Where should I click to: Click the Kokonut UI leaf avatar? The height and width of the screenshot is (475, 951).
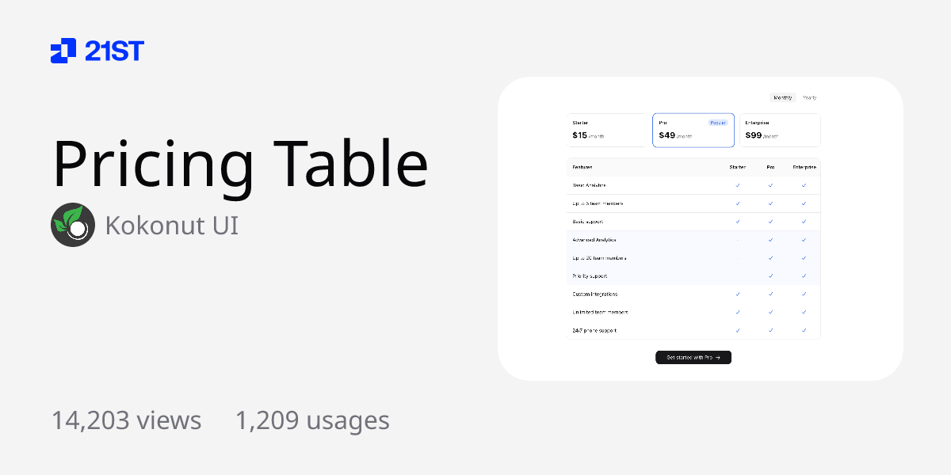point(73,225)
